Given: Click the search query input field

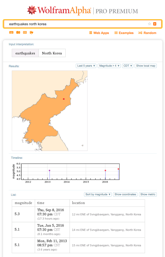Looking at the screenshot, I should (x=77, y=24).
